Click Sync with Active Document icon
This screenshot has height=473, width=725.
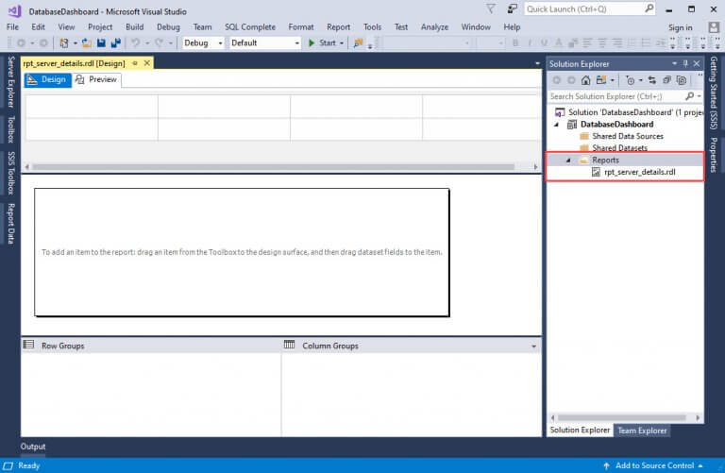point(652,80)
